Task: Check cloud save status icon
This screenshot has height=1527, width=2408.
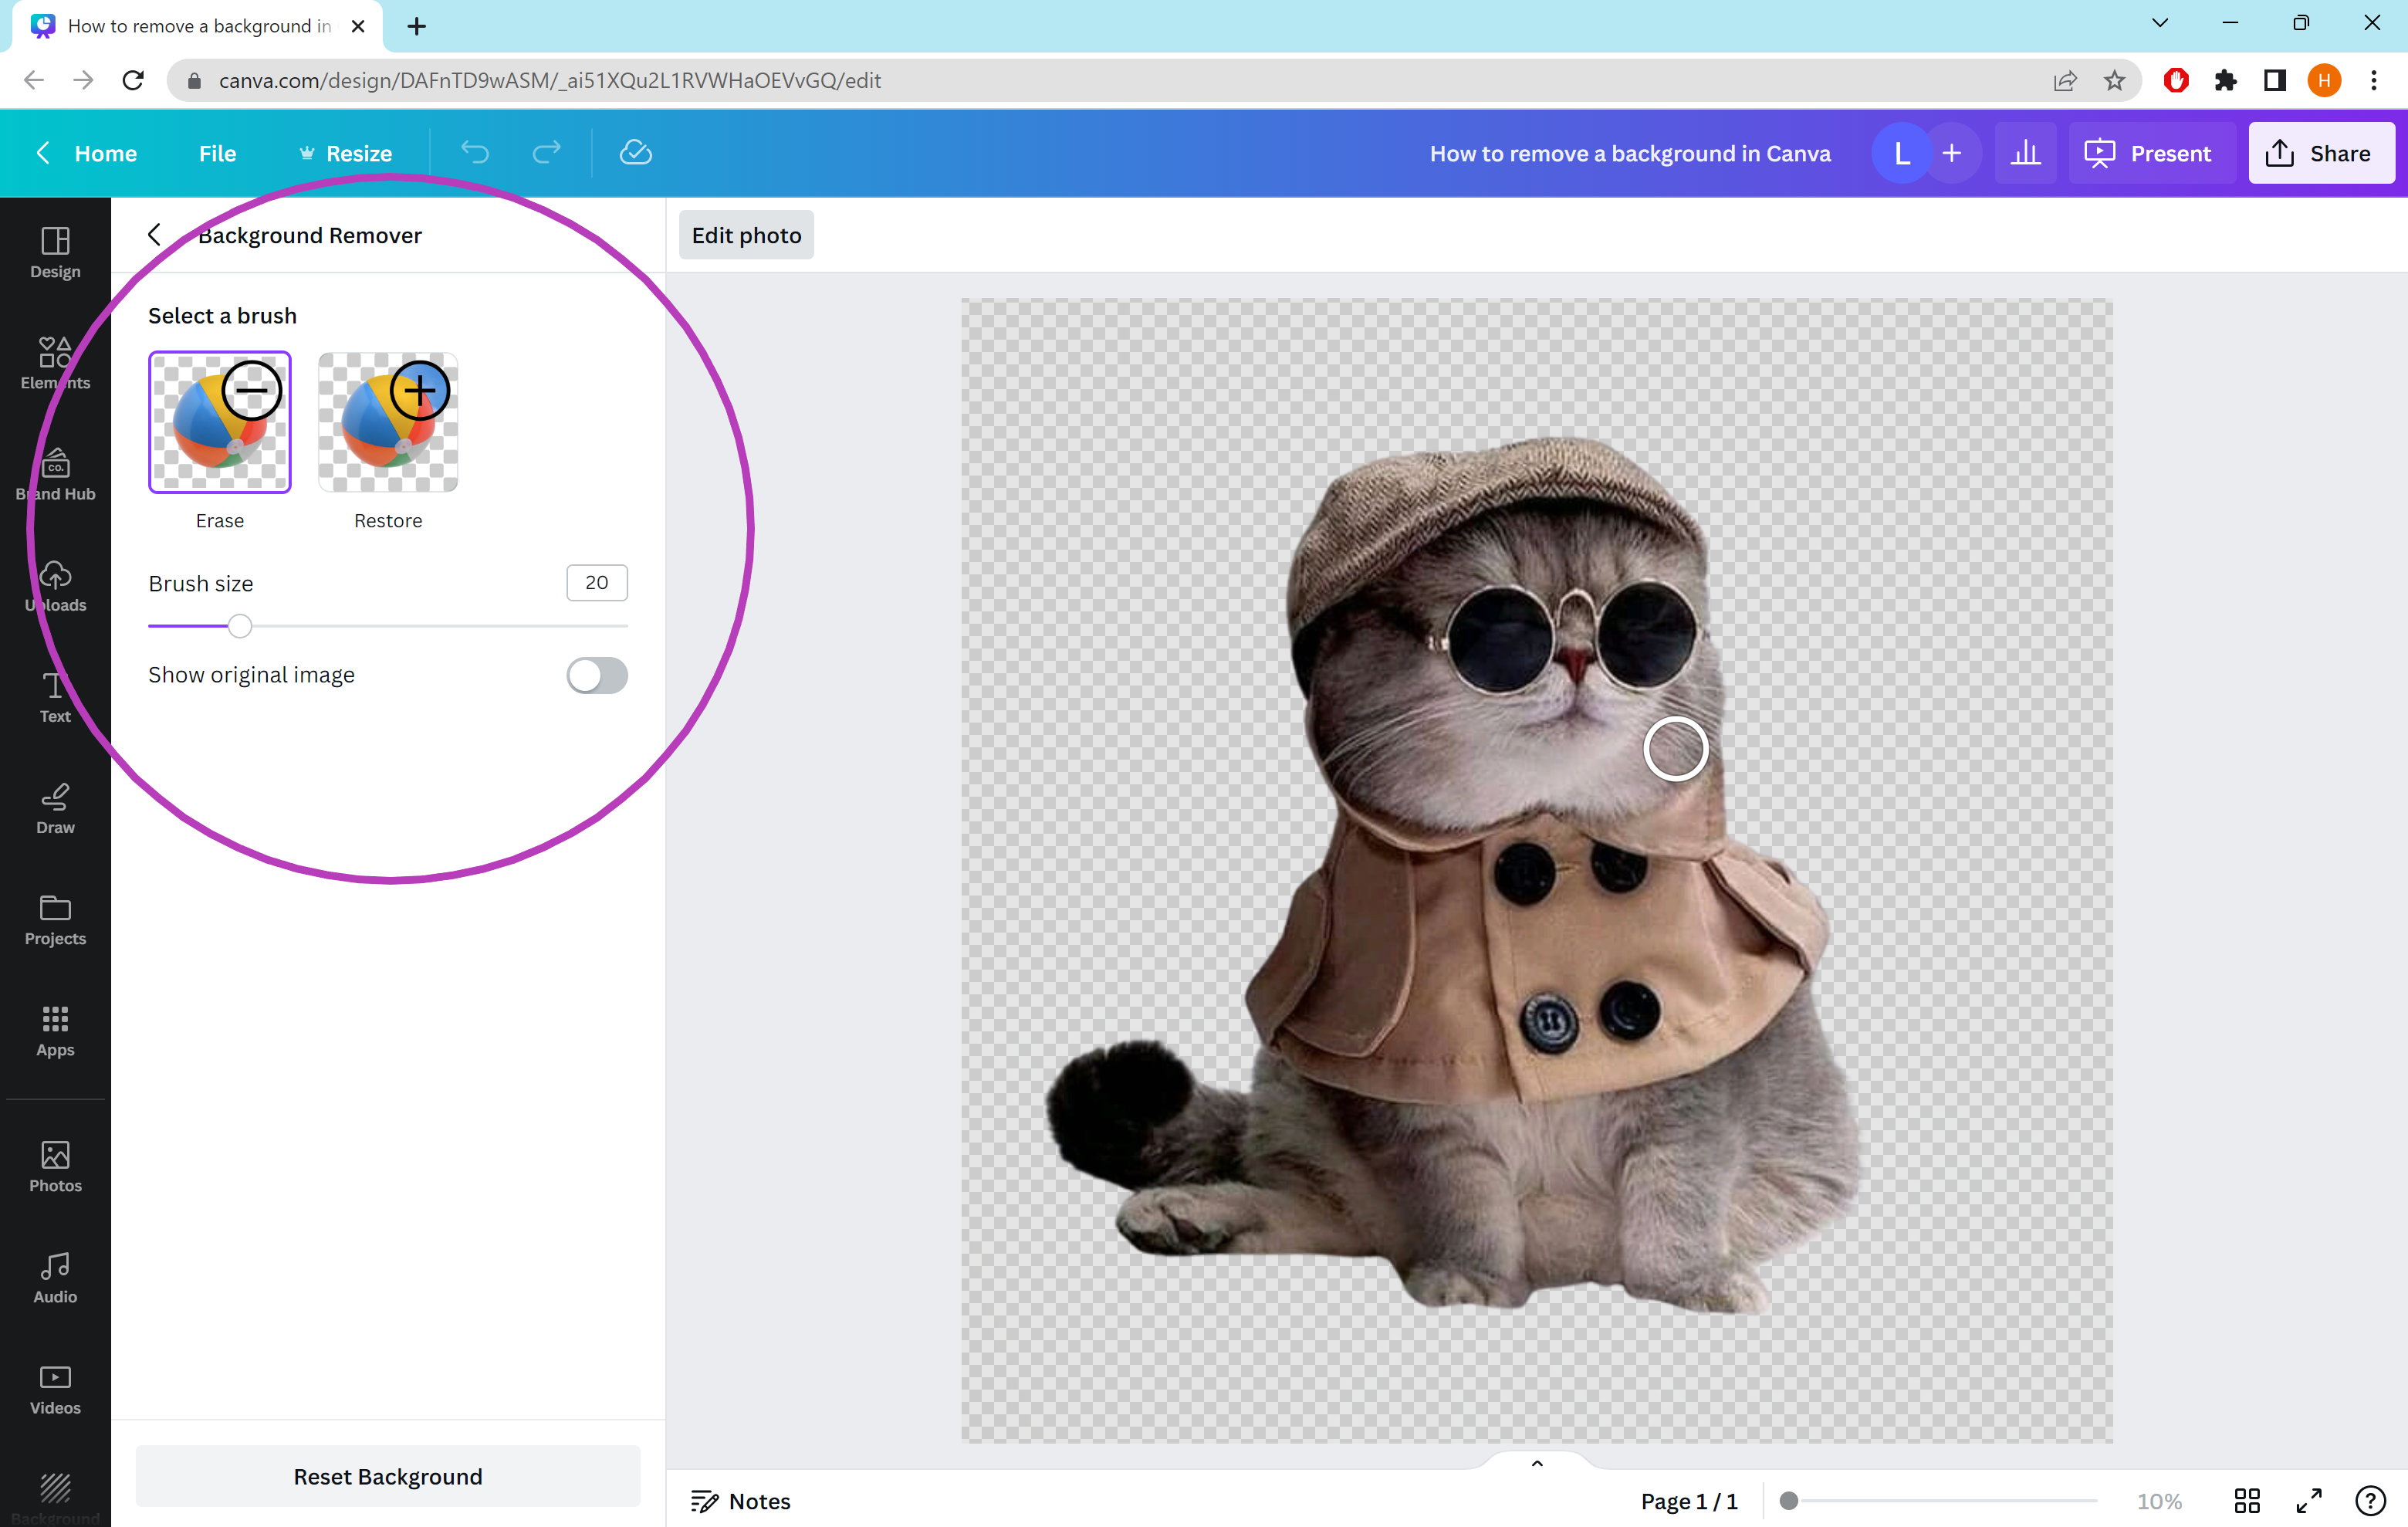Action: click(x=635, y=153)
